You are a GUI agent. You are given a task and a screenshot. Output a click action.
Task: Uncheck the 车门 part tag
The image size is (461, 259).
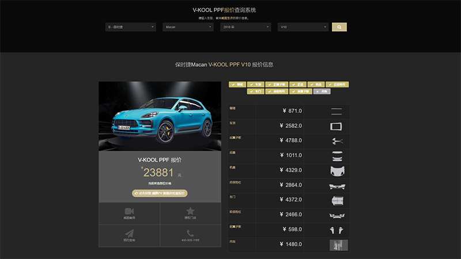coord(256,91)
